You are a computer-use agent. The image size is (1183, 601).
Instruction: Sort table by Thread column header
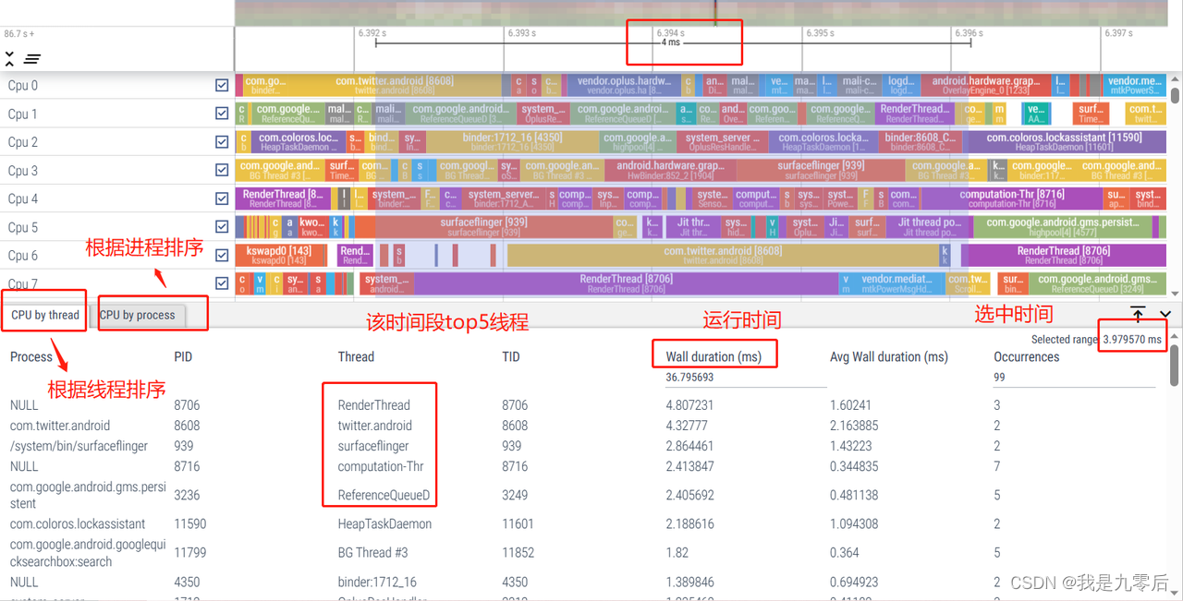click(x=356, y=356)
